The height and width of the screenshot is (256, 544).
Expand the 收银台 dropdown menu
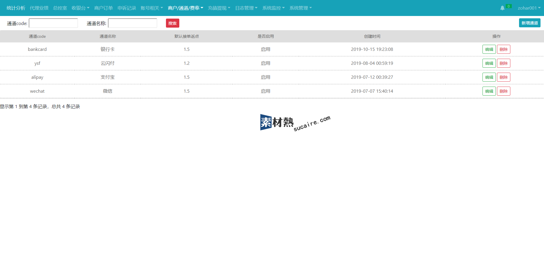[81, 8]
